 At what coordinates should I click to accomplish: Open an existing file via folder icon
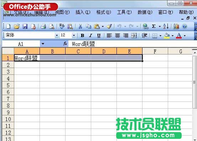[x=17, y=26]
